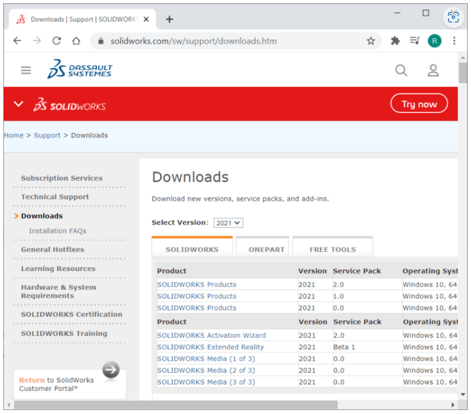
Task: Expand chevron in red SOLIDWORKS banner
Action: (19, 104)
